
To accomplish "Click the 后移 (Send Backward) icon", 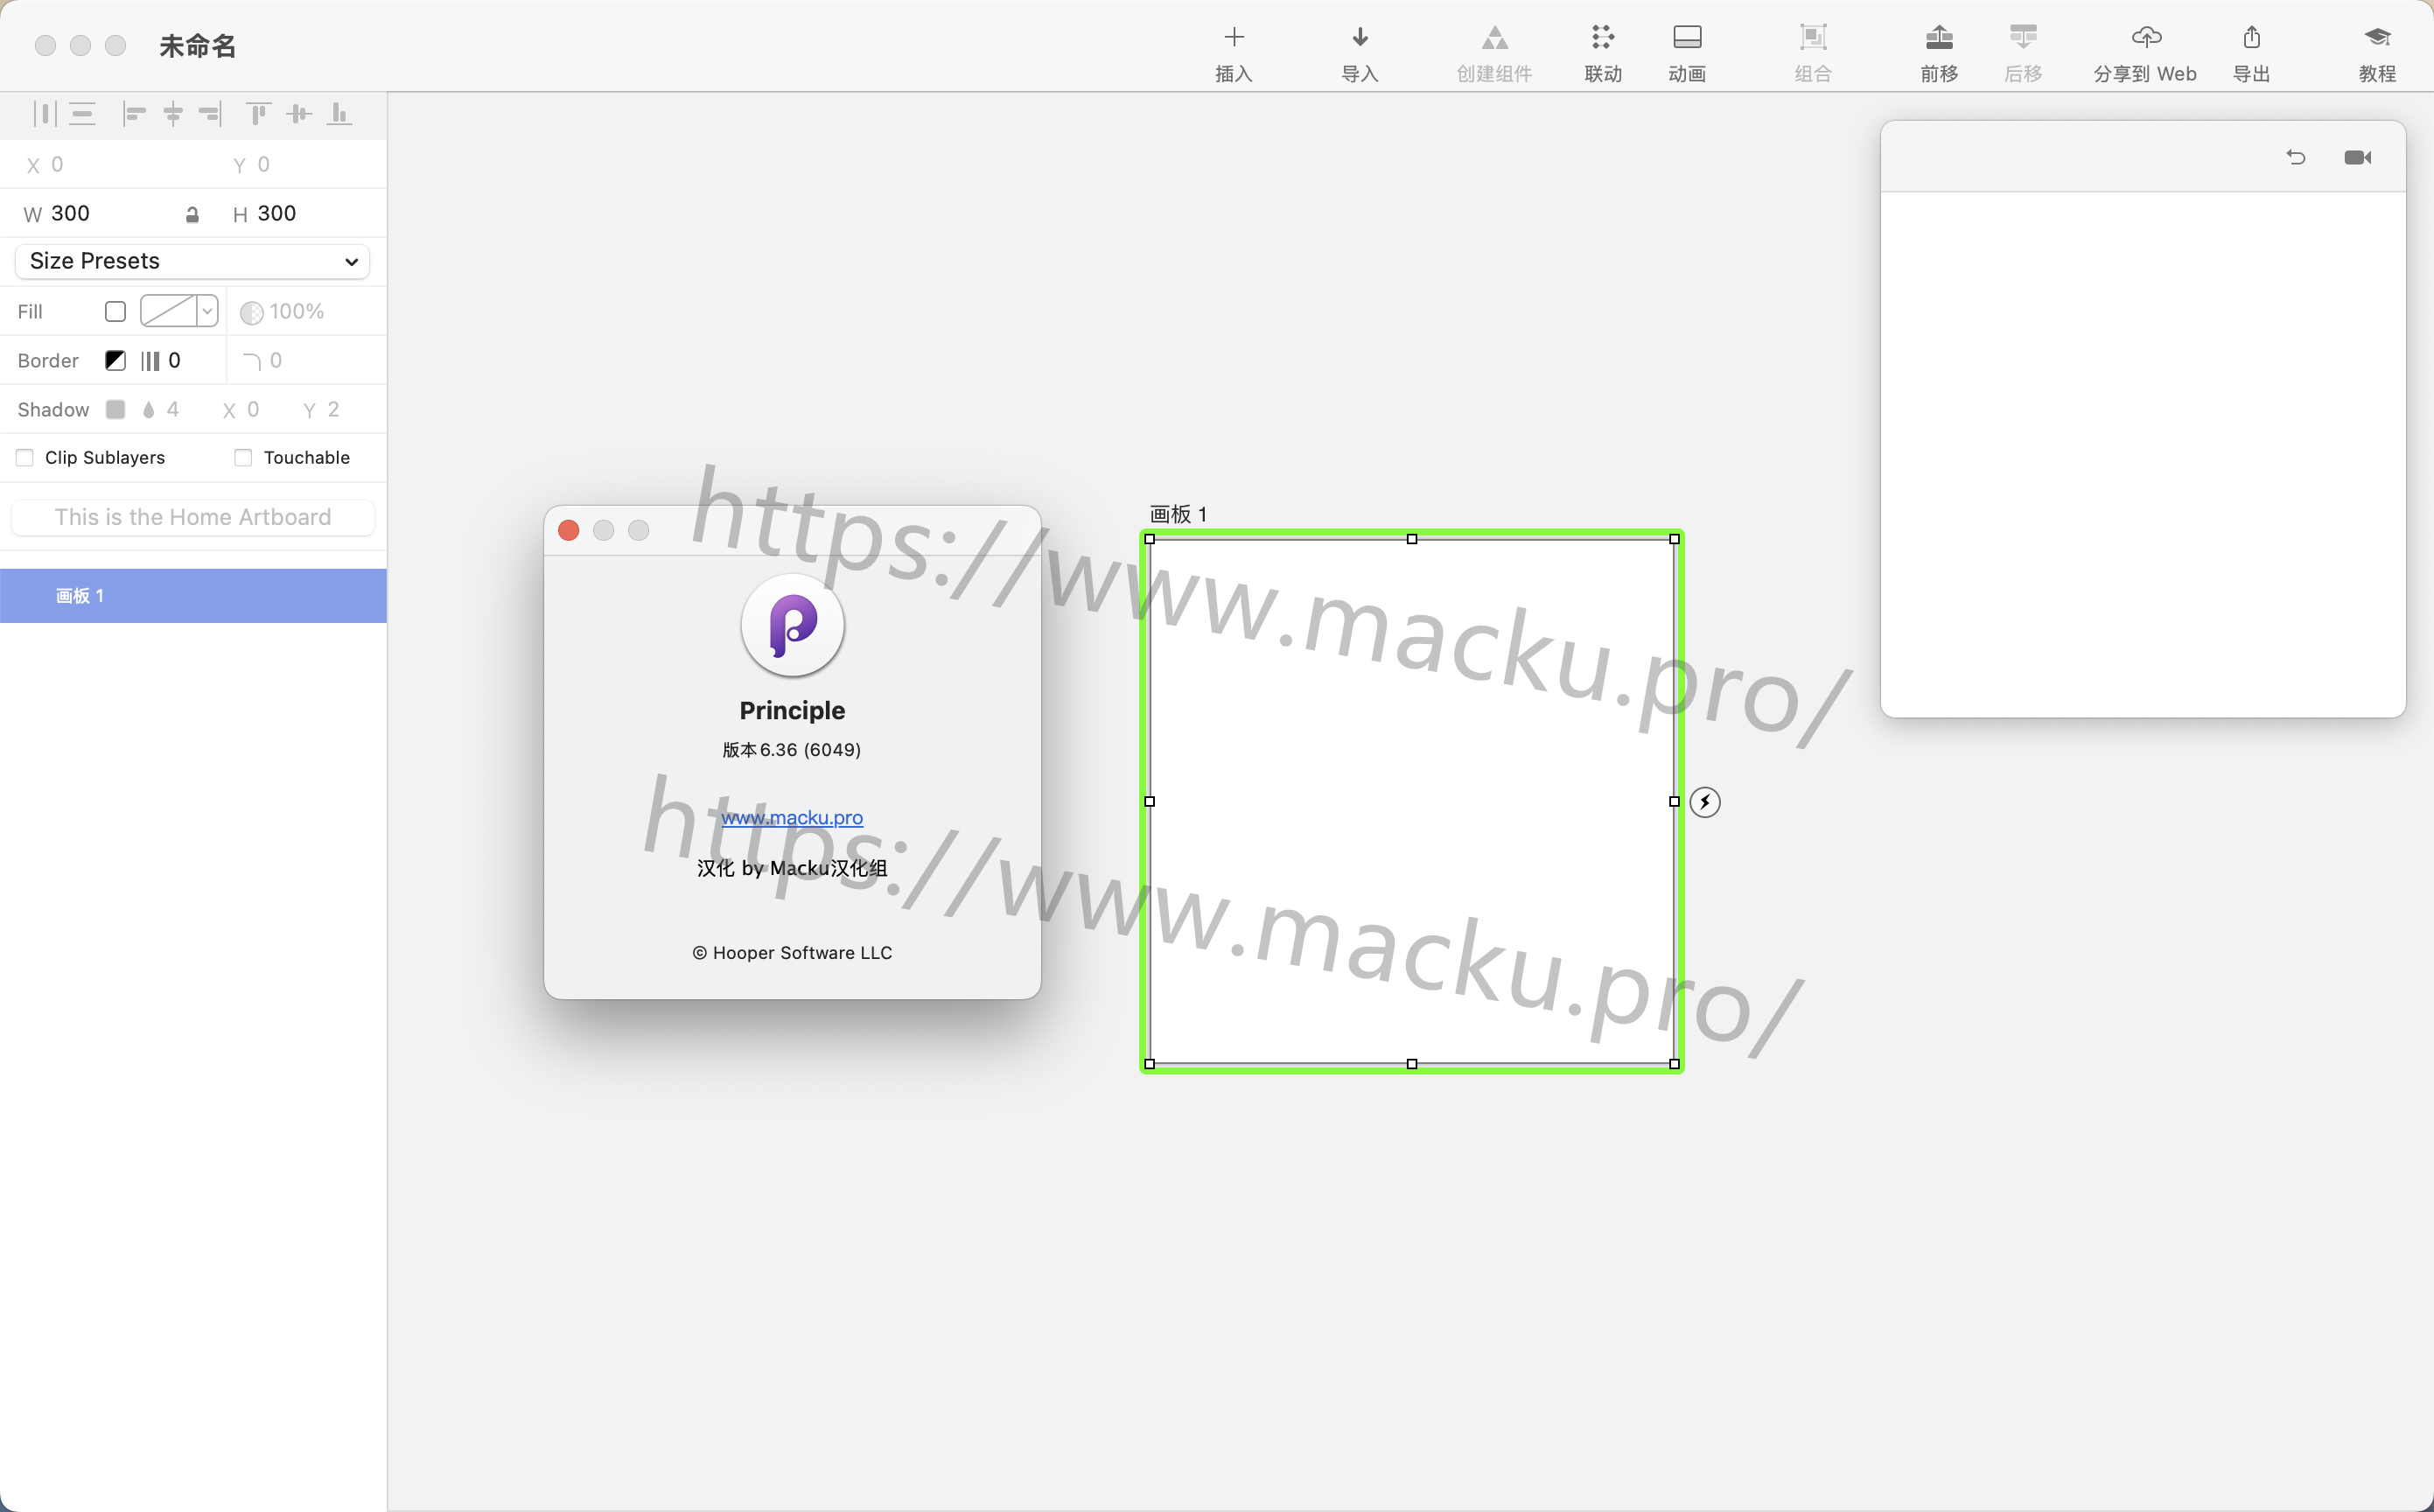I will (2022, 38).
